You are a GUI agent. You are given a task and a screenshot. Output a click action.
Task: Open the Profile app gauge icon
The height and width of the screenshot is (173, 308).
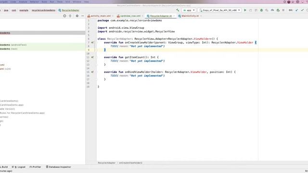[x=272, y=10]
